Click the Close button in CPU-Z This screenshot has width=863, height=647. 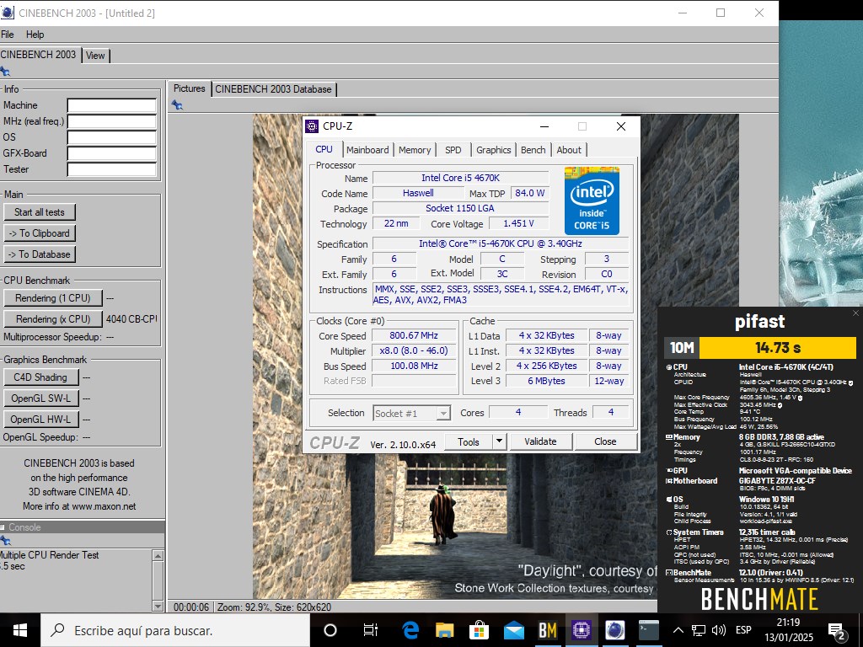(605, 441)
